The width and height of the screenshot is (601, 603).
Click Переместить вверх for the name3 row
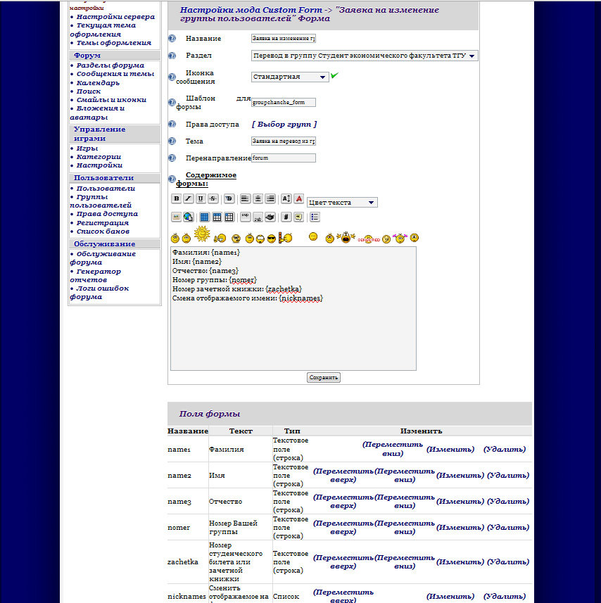pyautogui.click(x=343, y=501)
